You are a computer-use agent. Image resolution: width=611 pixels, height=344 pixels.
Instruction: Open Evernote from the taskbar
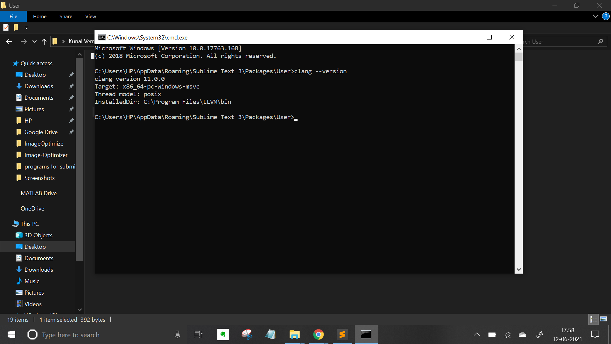pyautogui.click(x=223, y=334)
